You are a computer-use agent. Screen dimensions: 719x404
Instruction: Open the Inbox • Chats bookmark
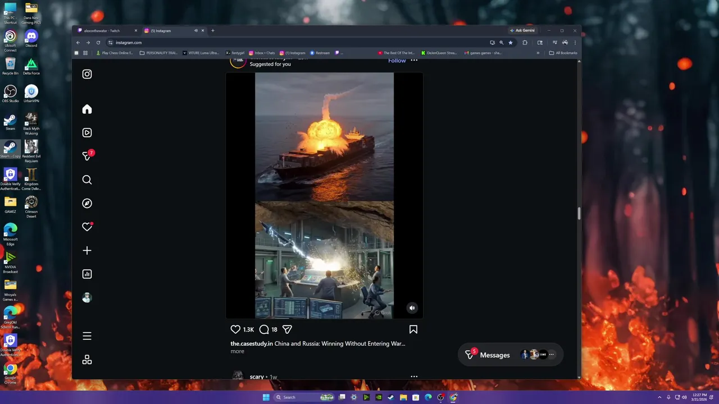pos(262,53)
